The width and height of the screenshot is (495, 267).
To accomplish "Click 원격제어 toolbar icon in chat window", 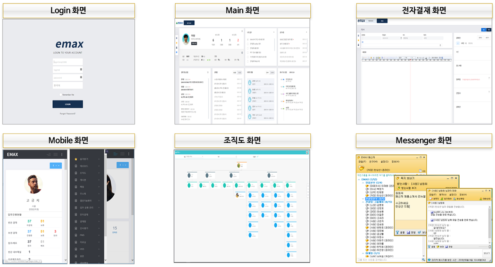I will click(x=446, y=199).
